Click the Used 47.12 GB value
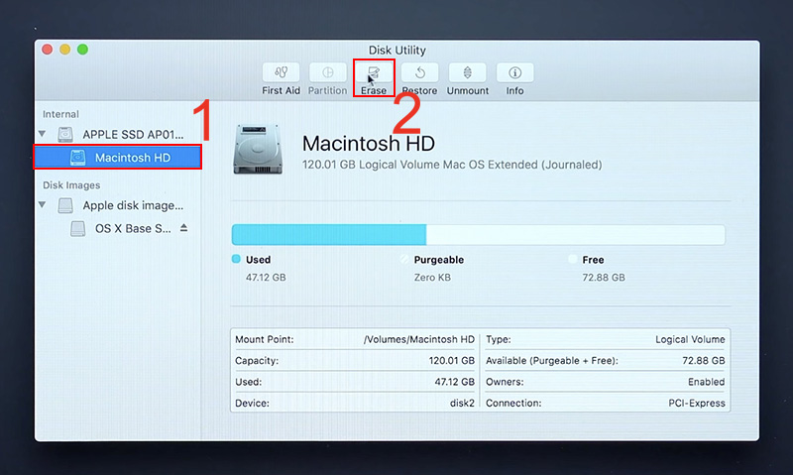 pos(266,278)
